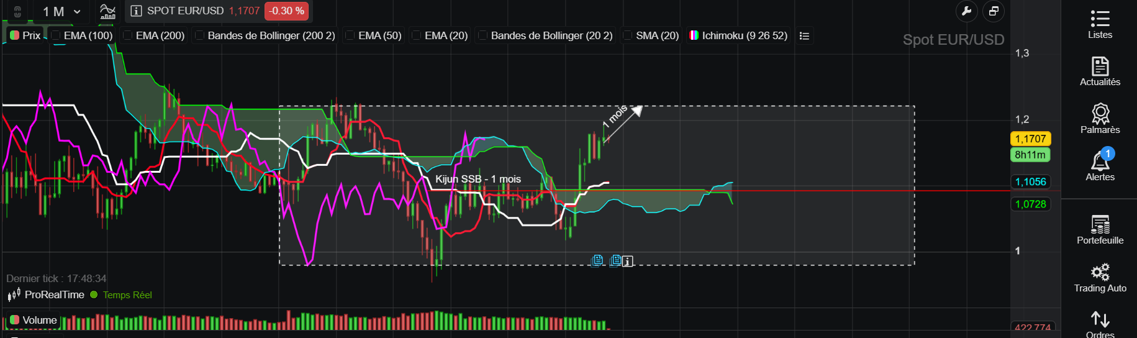
Task: Click the indicators chart icon
Action: [x=107, y=11]
